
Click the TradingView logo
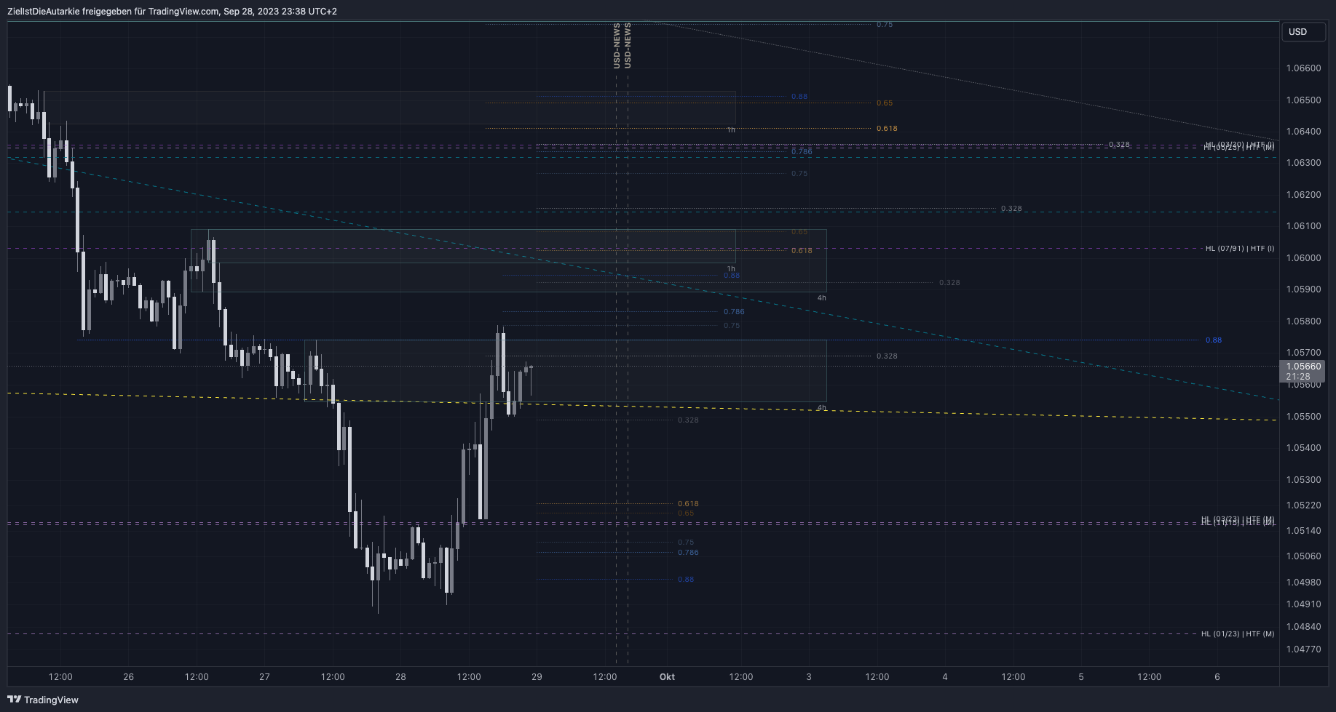(43, 700)
